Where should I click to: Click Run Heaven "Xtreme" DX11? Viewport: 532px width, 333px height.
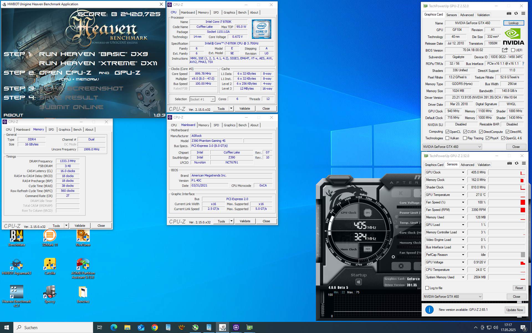coord(98,63)
